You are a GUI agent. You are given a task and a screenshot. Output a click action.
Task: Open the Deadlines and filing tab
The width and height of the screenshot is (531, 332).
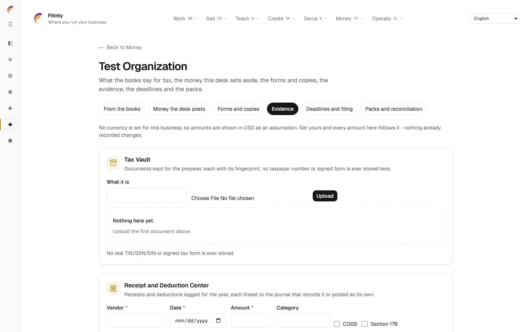[329, 109]
